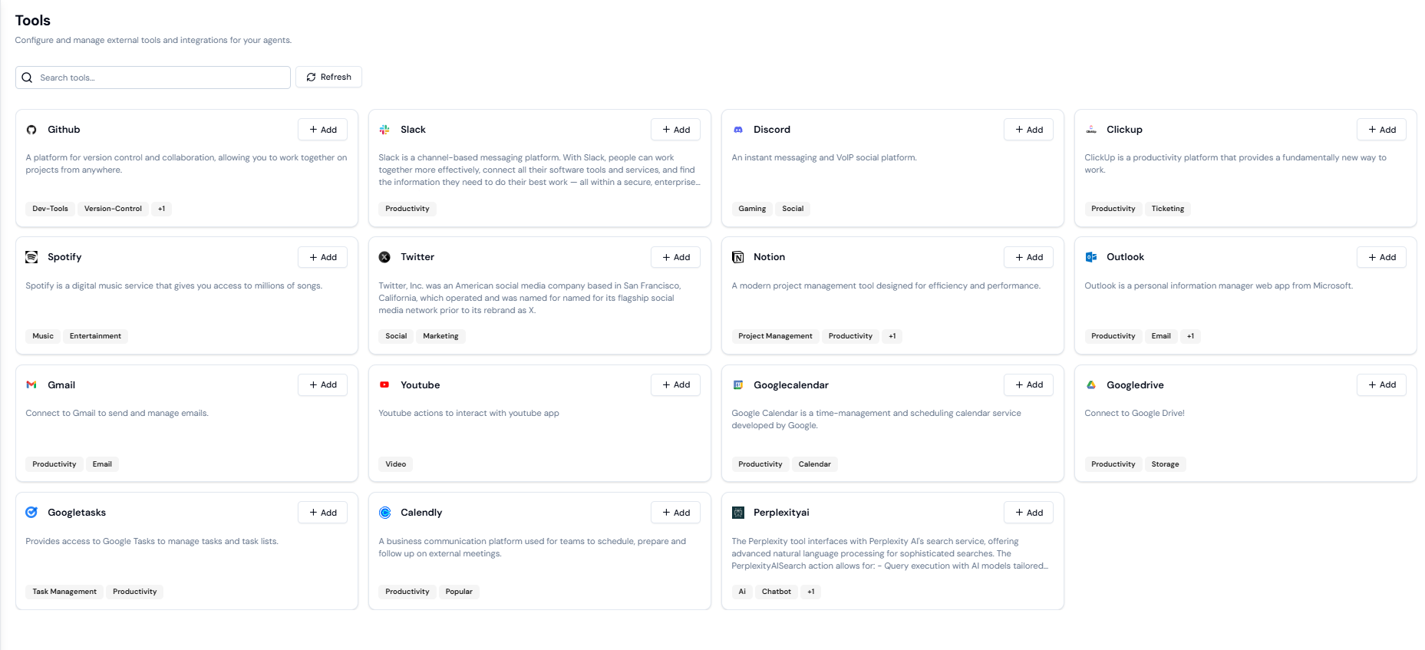
Task: Add the Twitter integration
Action: [675, 257]
